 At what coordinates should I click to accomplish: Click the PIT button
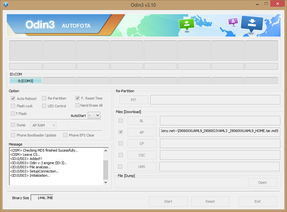[134, 100]
